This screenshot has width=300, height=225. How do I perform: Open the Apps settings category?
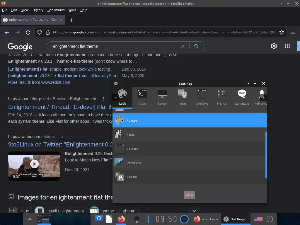point(142,97)
